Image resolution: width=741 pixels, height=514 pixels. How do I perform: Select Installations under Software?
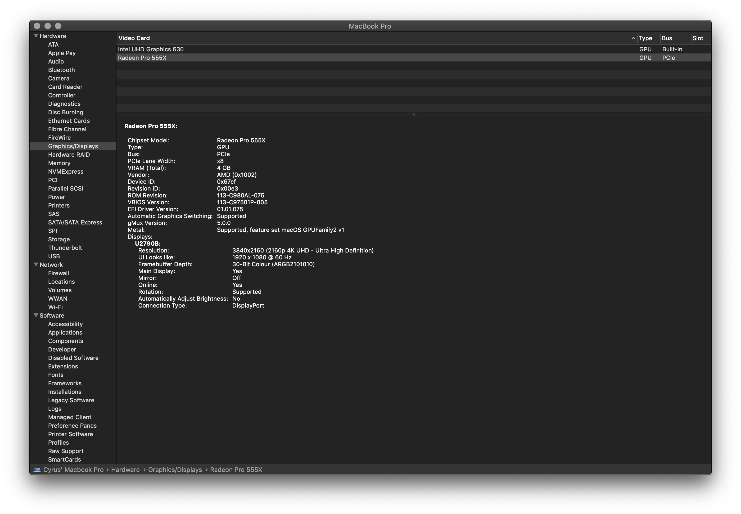pos(64,392)
